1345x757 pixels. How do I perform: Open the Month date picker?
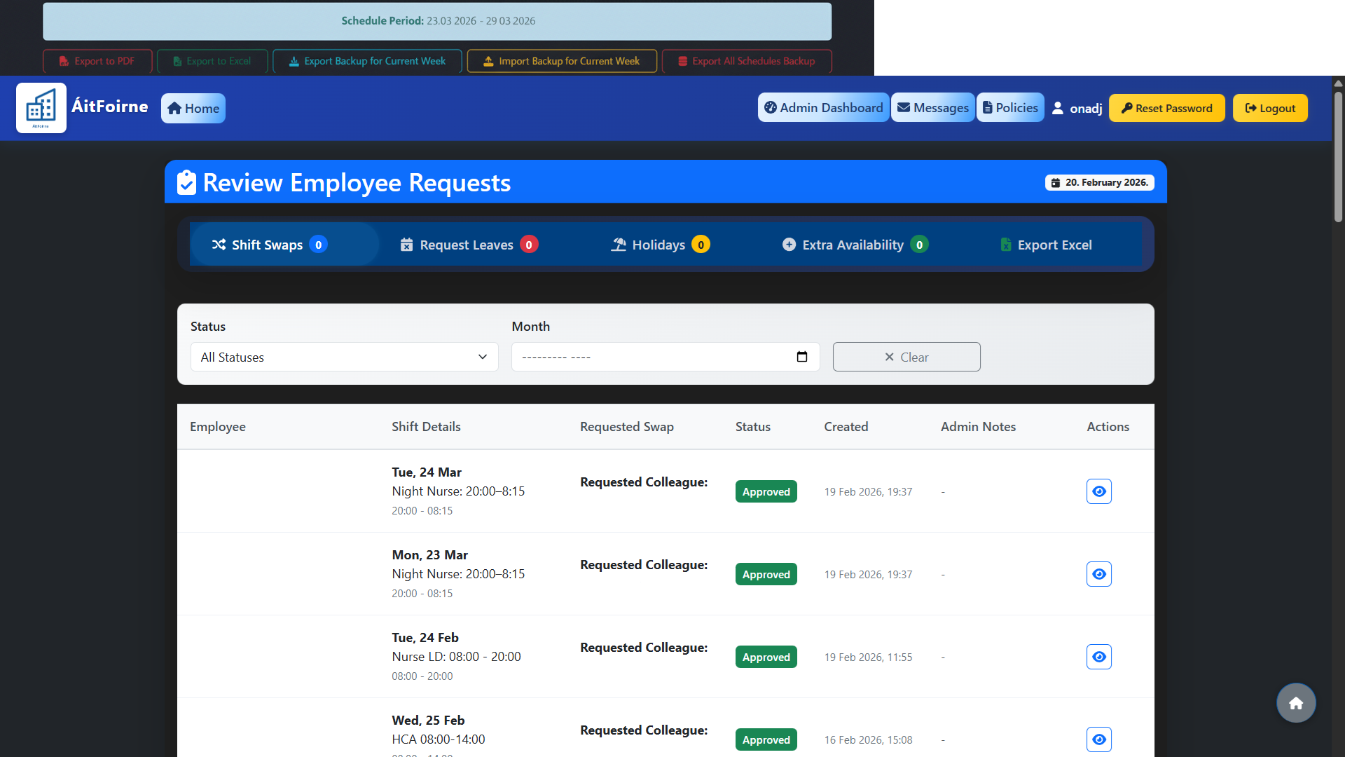coord(801,357)
